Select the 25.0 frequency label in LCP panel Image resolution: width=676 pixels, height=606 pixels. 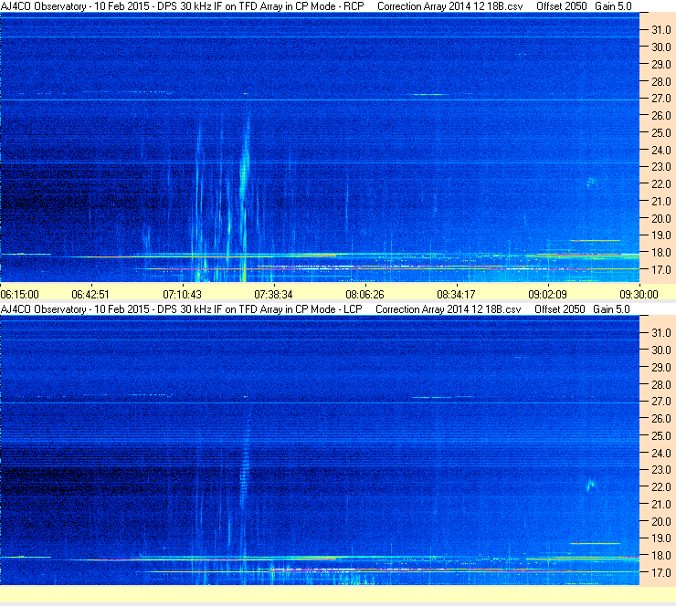tap(661, 436)
